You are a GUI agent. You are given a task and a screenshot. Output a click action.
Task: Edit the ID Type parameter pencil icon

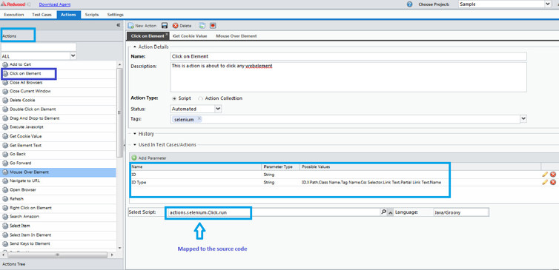coord(544,182)
